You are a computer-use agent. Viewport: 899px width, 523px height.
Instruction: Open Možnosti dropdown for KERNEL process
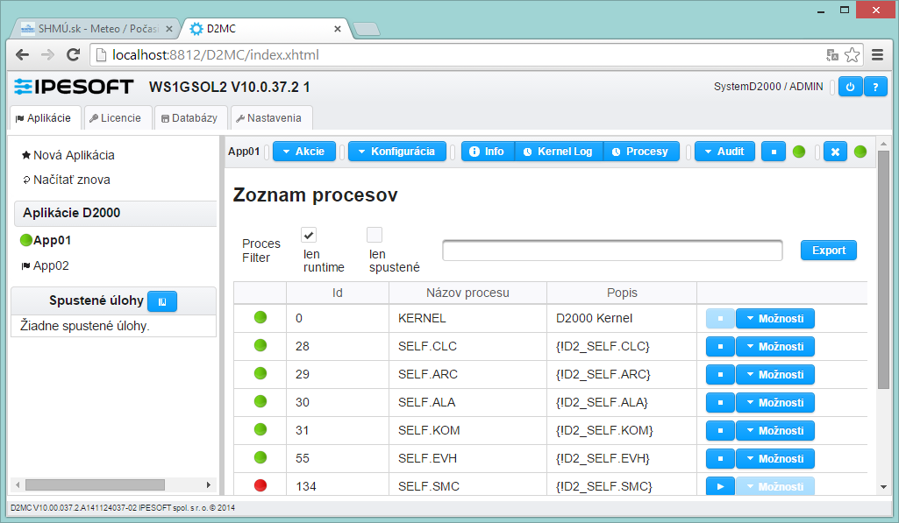click(x=774, y=319)
